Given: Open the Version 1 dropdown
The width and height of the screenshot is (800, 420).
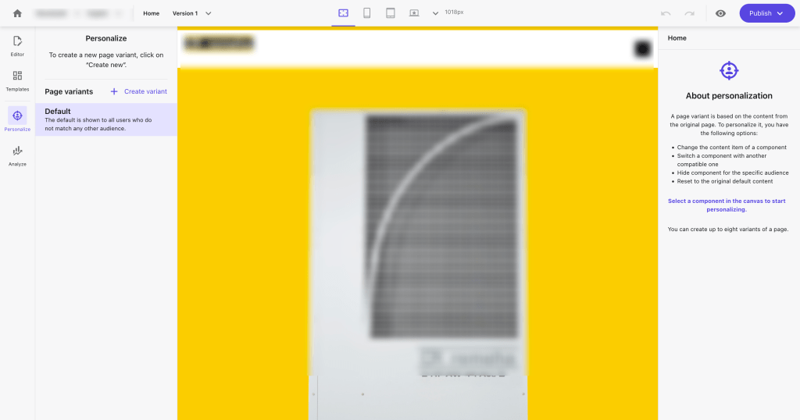Looking at the screenshot, I should [192, 13].
